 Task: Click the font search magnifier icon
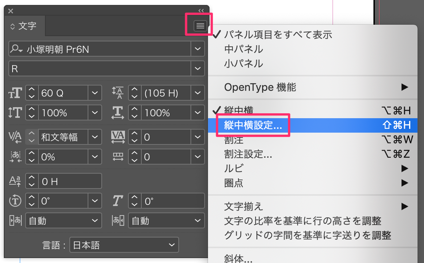pyautogui.click(x=16, y=49)
